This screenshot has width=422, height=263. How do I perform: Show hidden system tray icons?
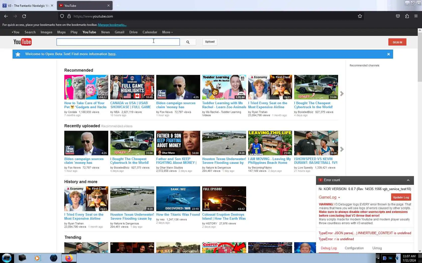378,258
